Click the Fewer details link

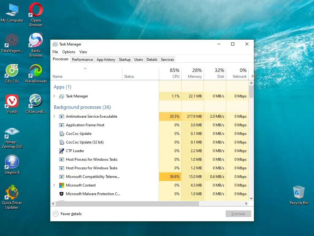click(x=71, y=214)
